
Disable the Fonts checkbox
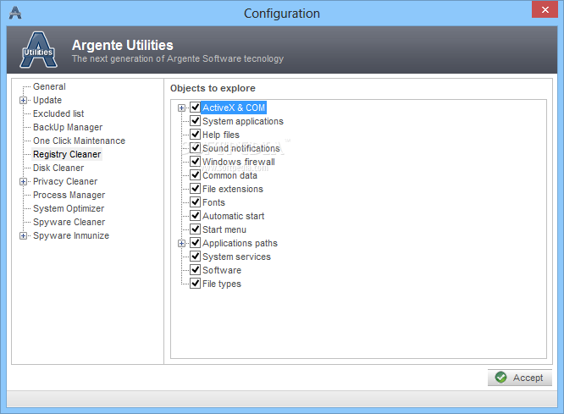[196, 202]
